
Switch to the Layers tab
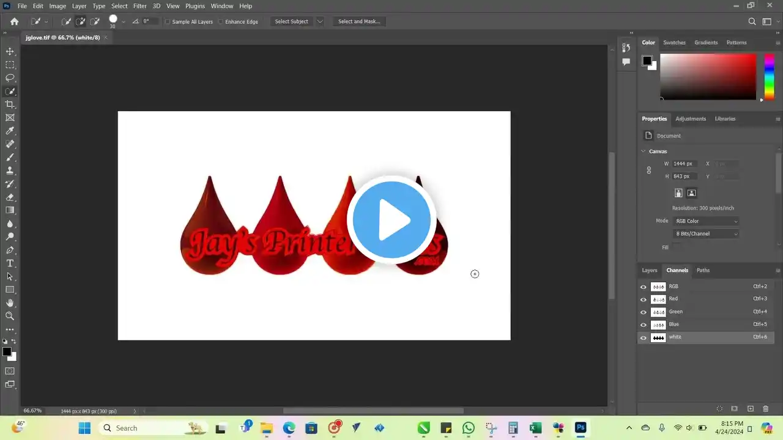[649, 270]
